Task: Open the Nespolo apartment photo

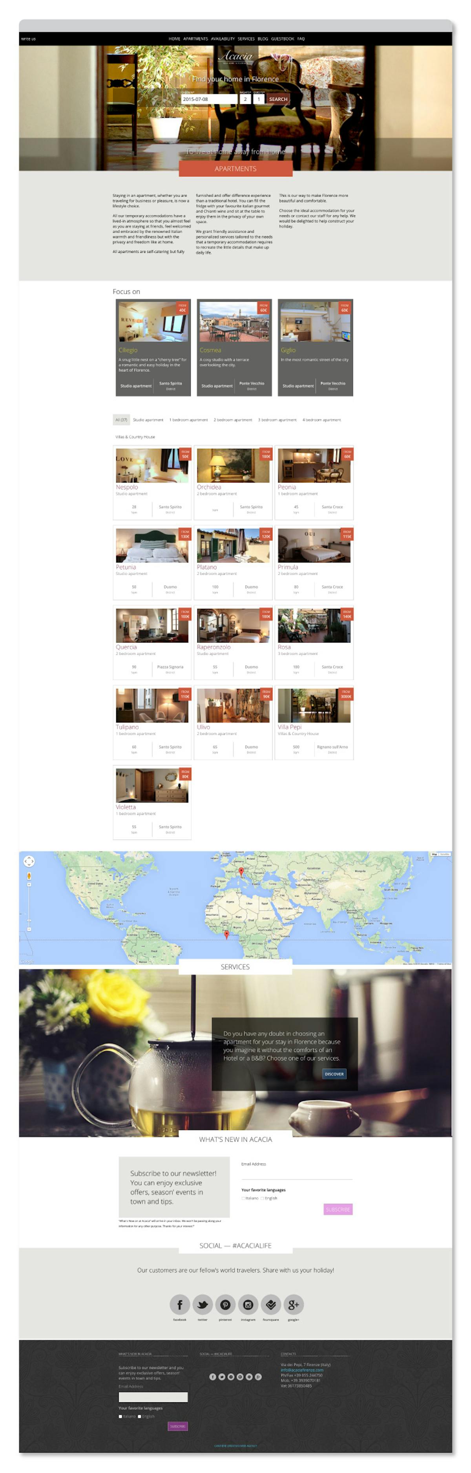Action: point(152,465)
